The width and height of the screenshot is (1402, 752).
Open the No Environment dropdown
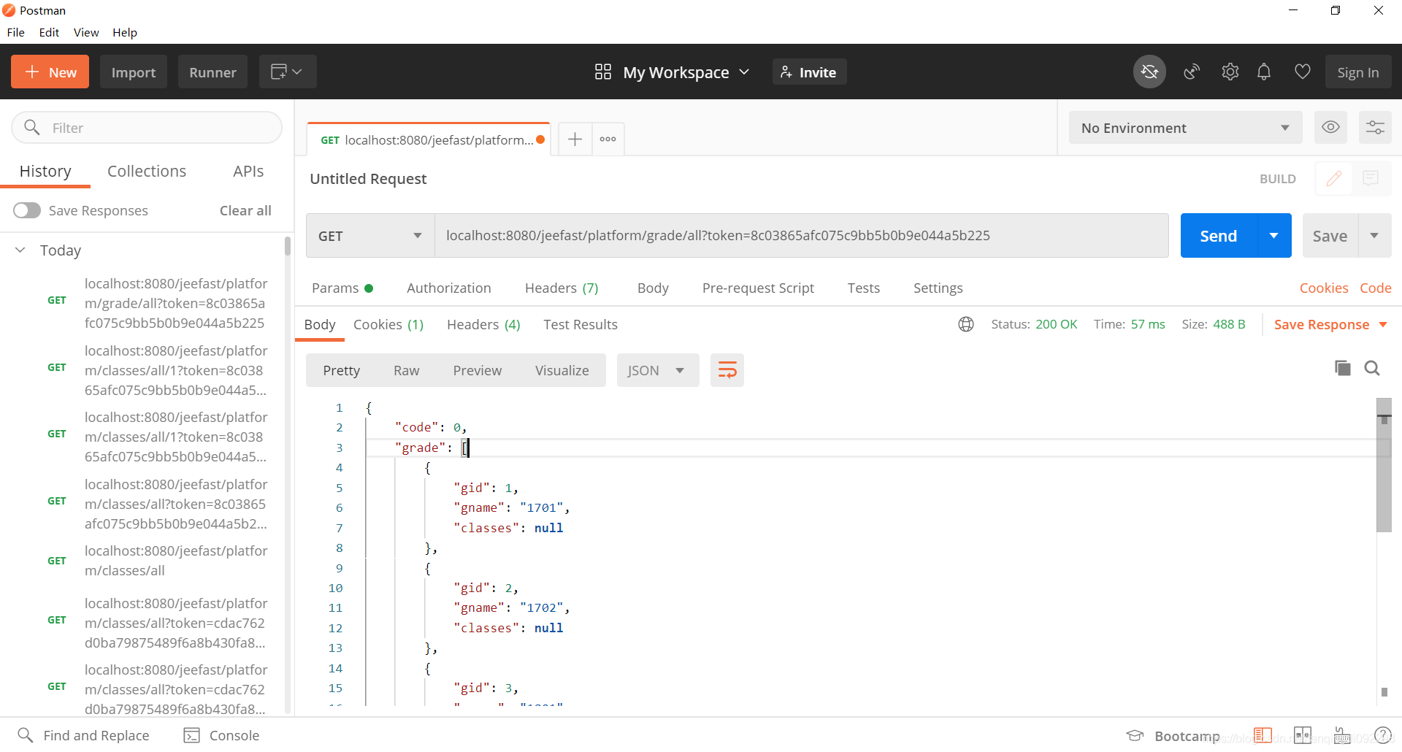1186,128
